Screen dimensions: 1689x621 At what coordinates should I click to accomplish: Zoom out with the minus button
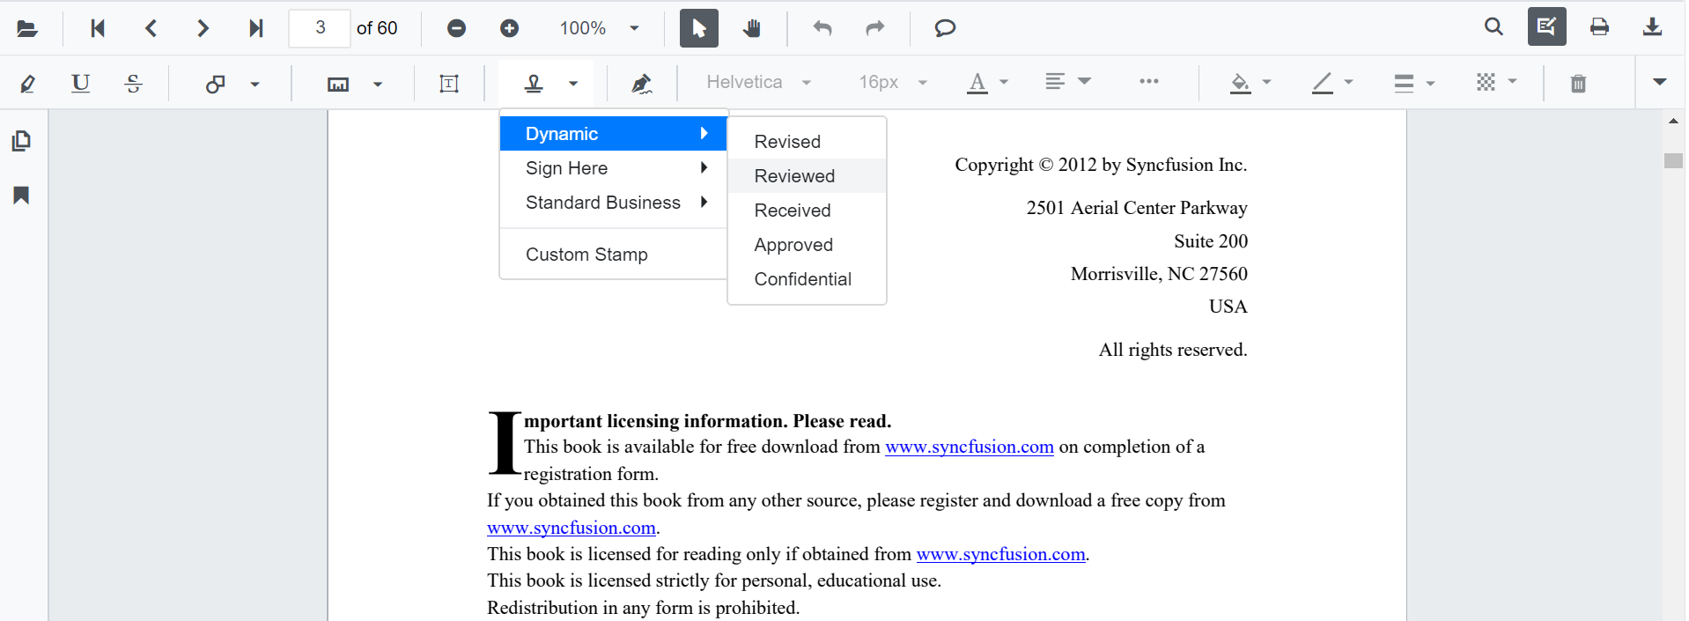[x=456, y=28]
